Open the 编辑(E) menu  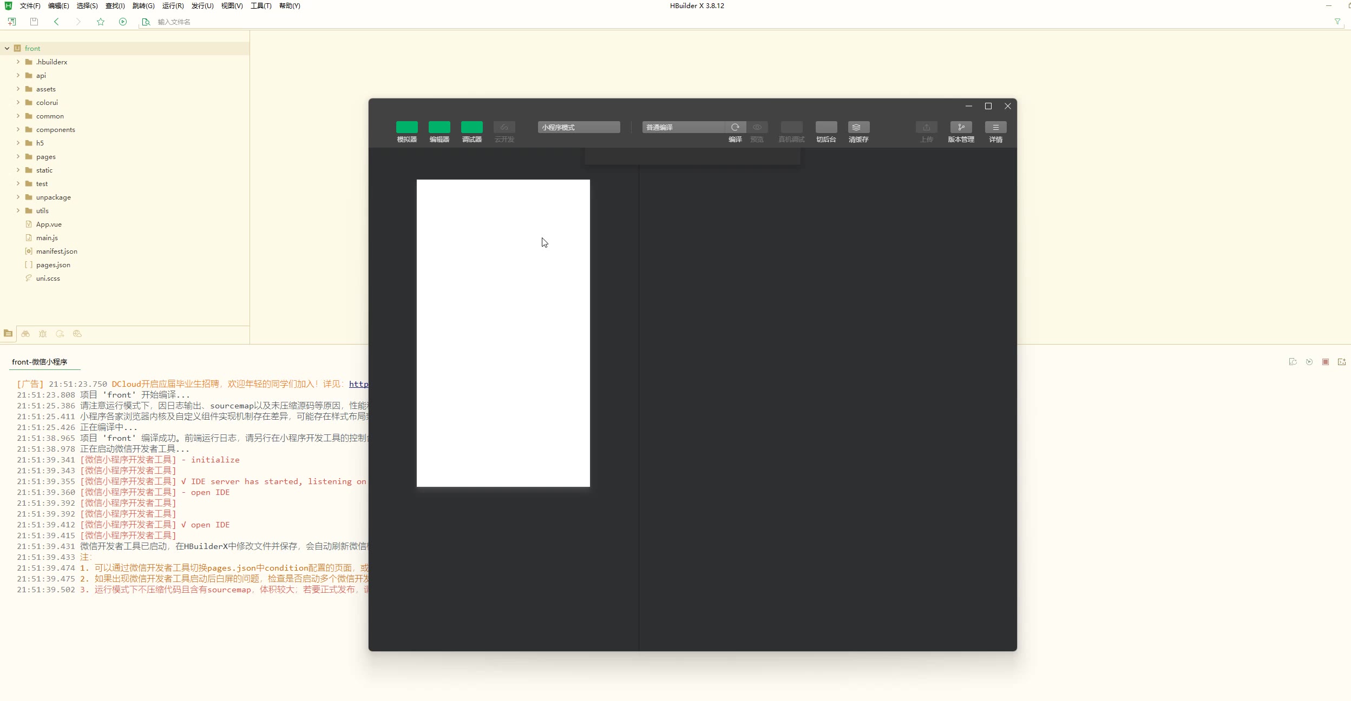click(58, 6)
